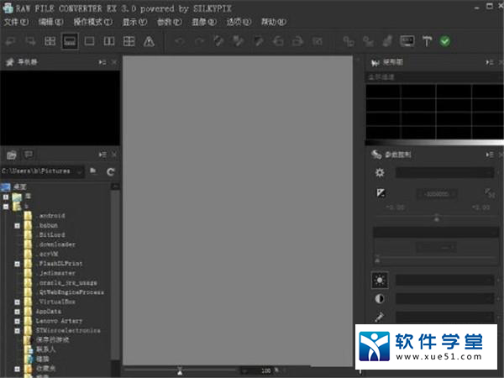Go to previous image using left arrow toolbar icon

click(x=11, y=41)
